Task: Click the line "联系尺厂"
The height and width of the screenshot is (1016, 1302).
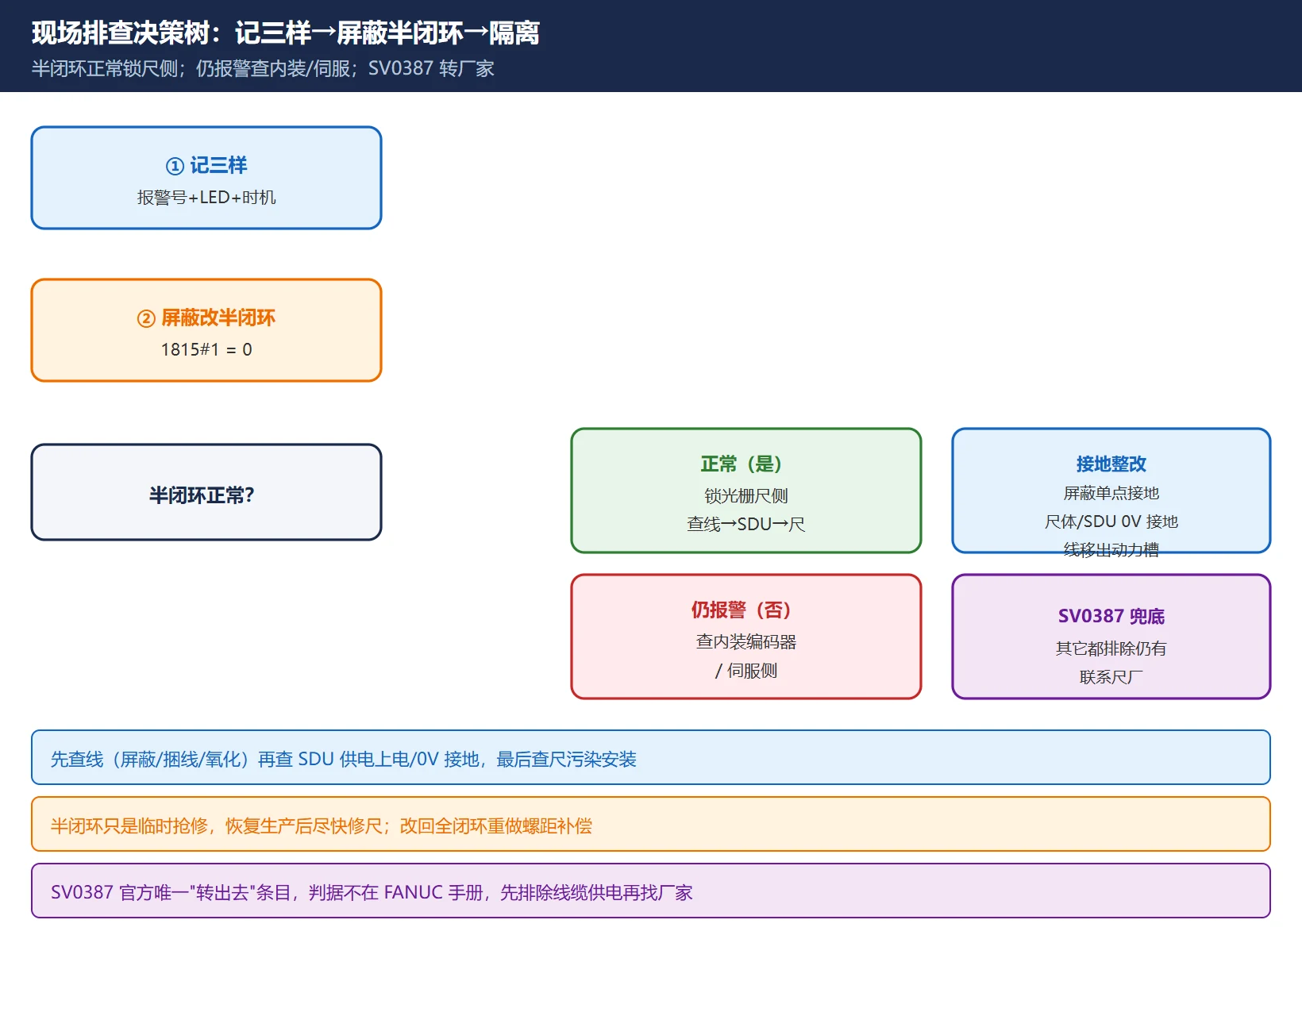Action: point(1111,677)
